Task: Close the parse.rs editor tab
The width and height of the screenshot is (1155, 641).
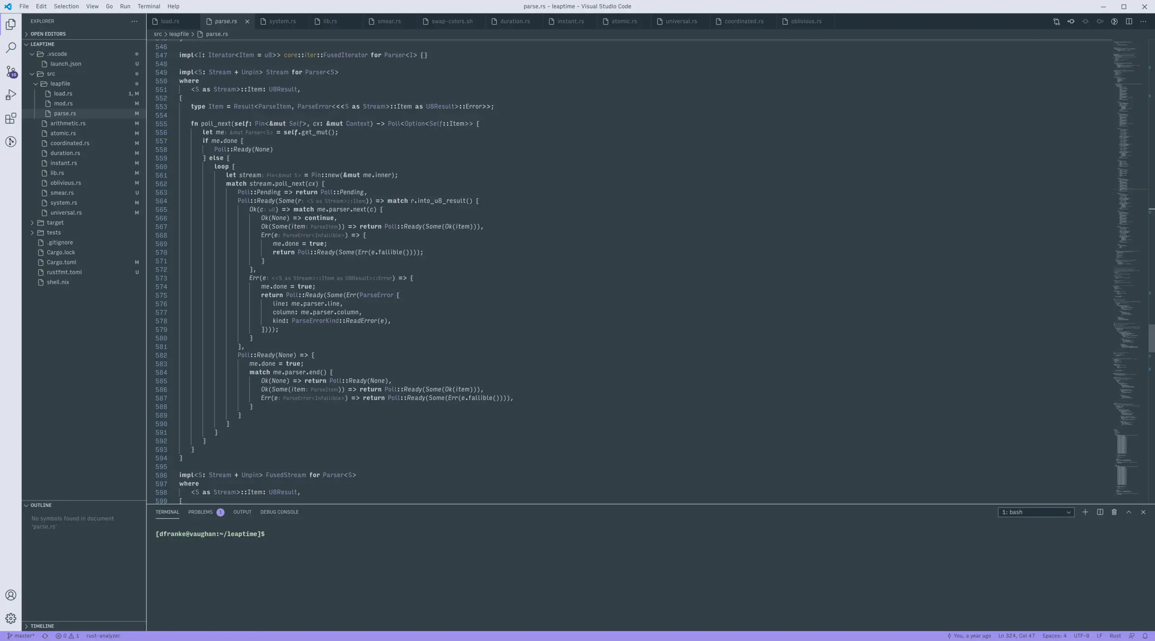Action: pyautogui.click(x=247, y=21)
